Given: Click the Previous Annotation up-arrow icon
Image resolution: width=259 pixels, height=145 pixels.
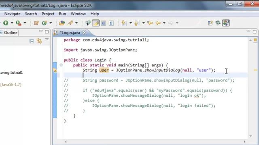Looking at the screenshot, I should 137,23.
